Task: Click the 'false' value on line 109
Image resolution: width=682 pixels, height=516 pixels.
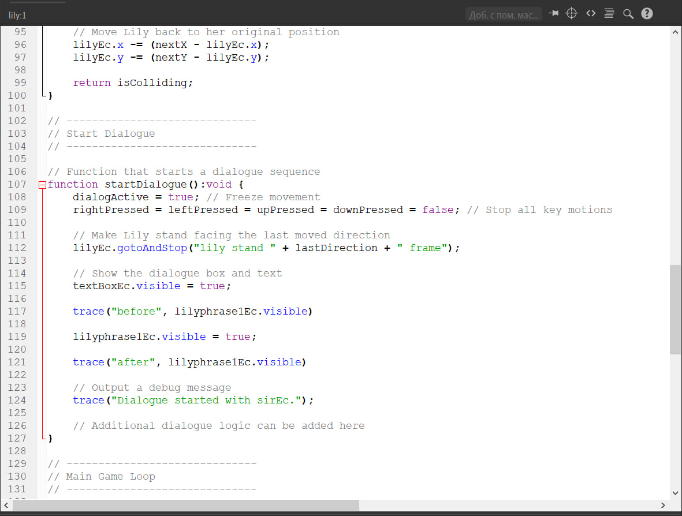Action: click(x=438, y=210)
